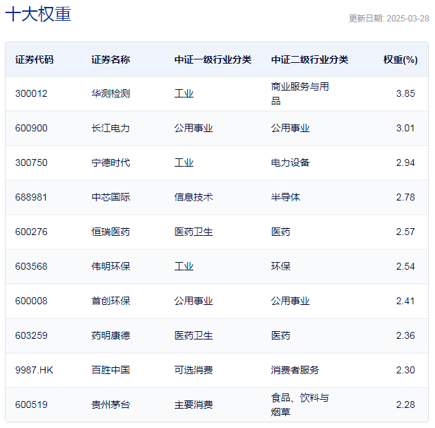435x428 pixels.
Task: Select security code 603259
Action: coord(31,335)
